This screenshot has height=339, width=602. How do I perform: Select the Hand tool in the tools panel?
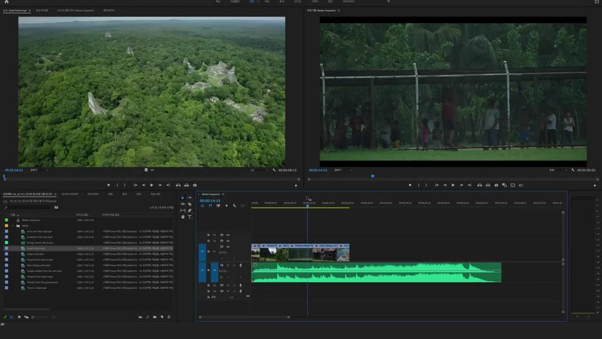(x=183, y=217)
